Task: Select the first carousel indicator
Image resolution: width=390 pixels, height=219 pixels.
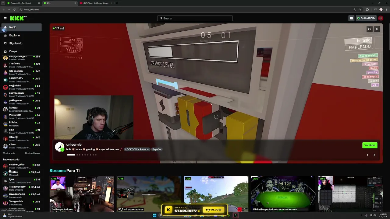Action: (71, 155)
